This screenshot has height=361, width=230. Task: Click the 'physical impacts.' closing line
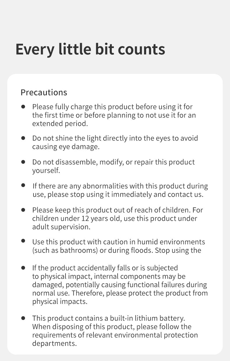coord(60,301)
